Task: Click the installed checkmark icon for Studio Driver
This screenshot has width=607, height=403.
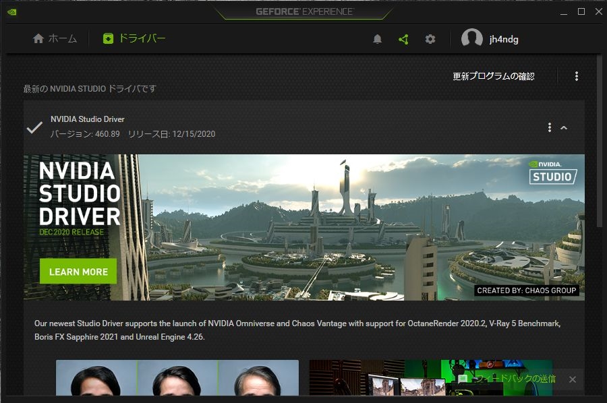Action: click(34, 127)
